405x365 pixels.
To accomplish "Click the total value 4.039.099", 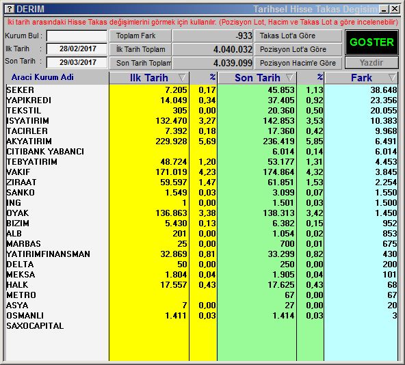I will pos(233,63).
